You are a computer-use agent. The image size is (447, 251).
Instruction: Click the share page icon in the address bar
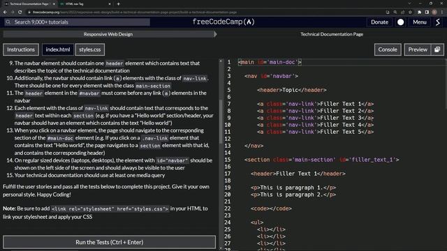402,13
